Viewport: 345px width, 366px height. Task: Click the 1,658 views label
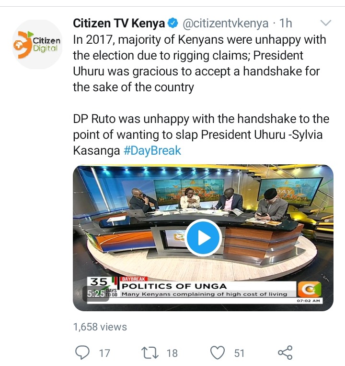coord(100,327)
